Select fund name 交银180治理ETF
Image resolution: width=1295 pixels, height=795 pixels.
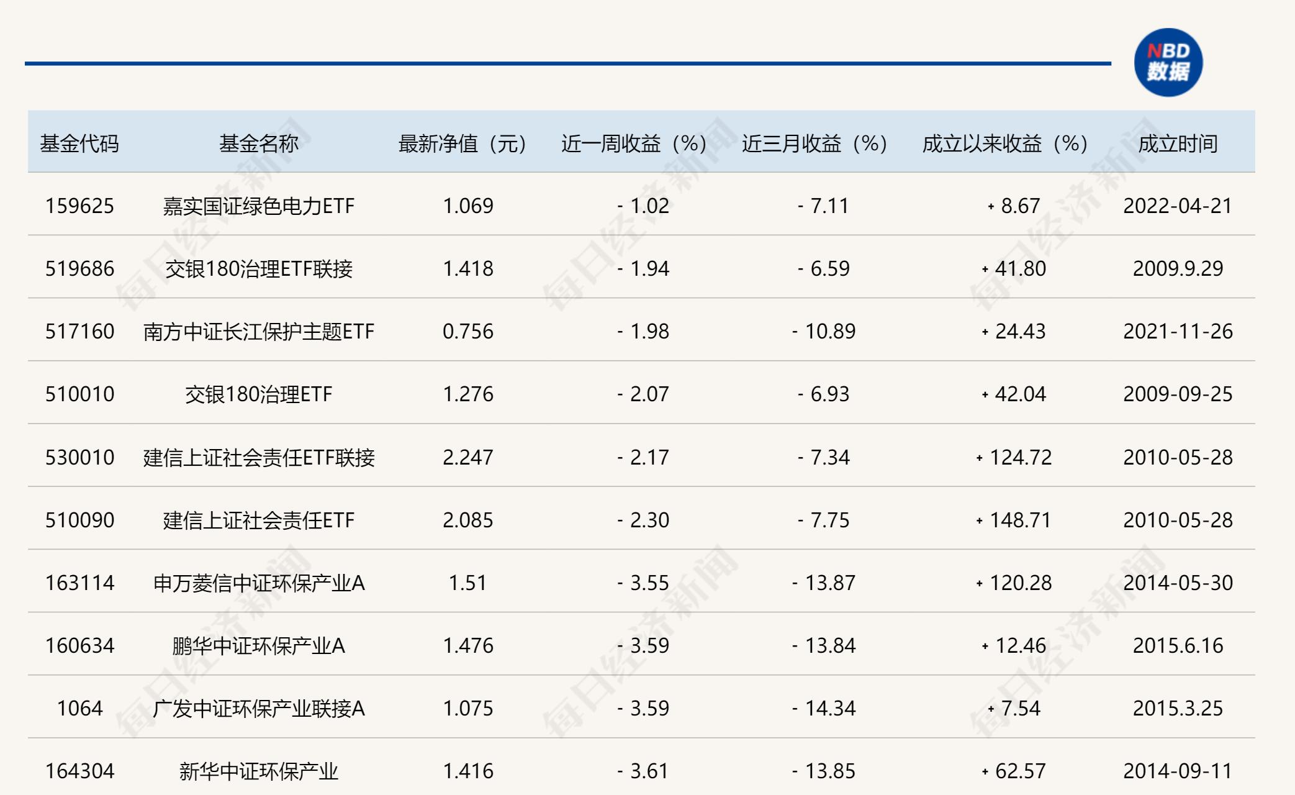click(x=259, y=394)
